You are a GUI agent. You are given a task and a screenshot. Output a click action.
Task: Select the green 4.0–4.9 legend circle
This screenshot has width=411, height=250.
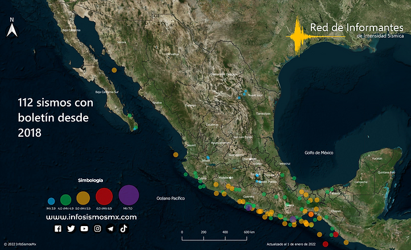click(x=65, y=199)
